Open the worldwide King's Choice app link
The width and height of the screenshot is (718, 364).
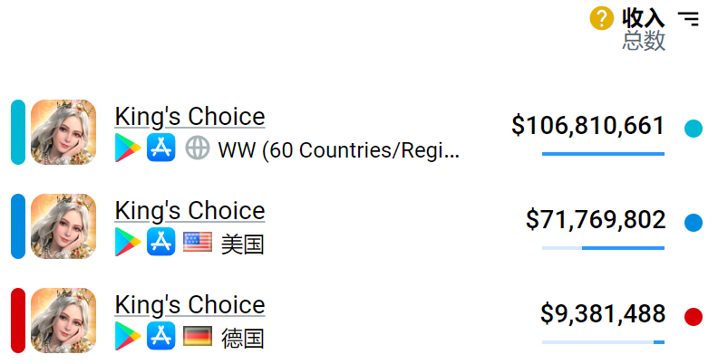coord(189,117)
